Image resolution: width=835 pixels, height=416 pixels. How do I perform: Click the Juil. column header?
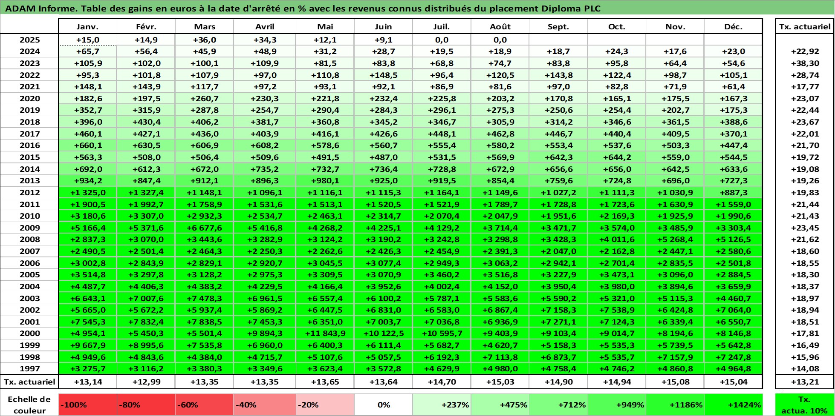pos(442,26)
